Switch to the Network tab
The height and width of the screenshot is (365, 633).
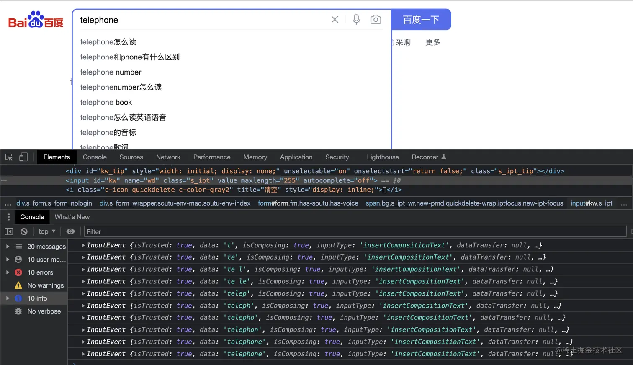click(168, 157)
